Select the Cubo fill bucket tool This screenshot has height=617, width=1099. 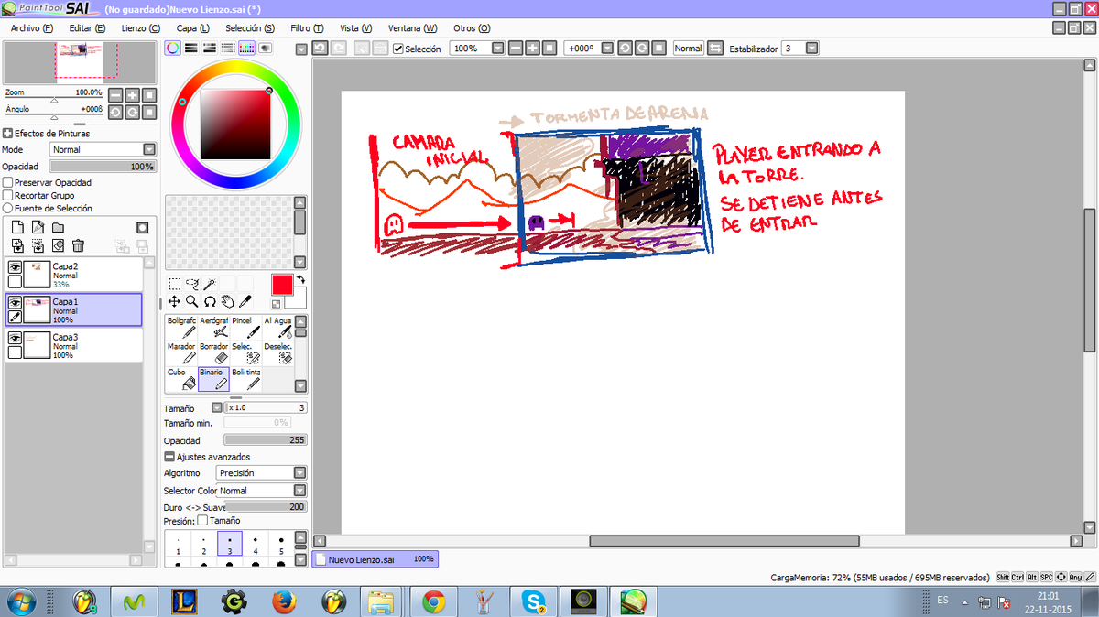180,377
